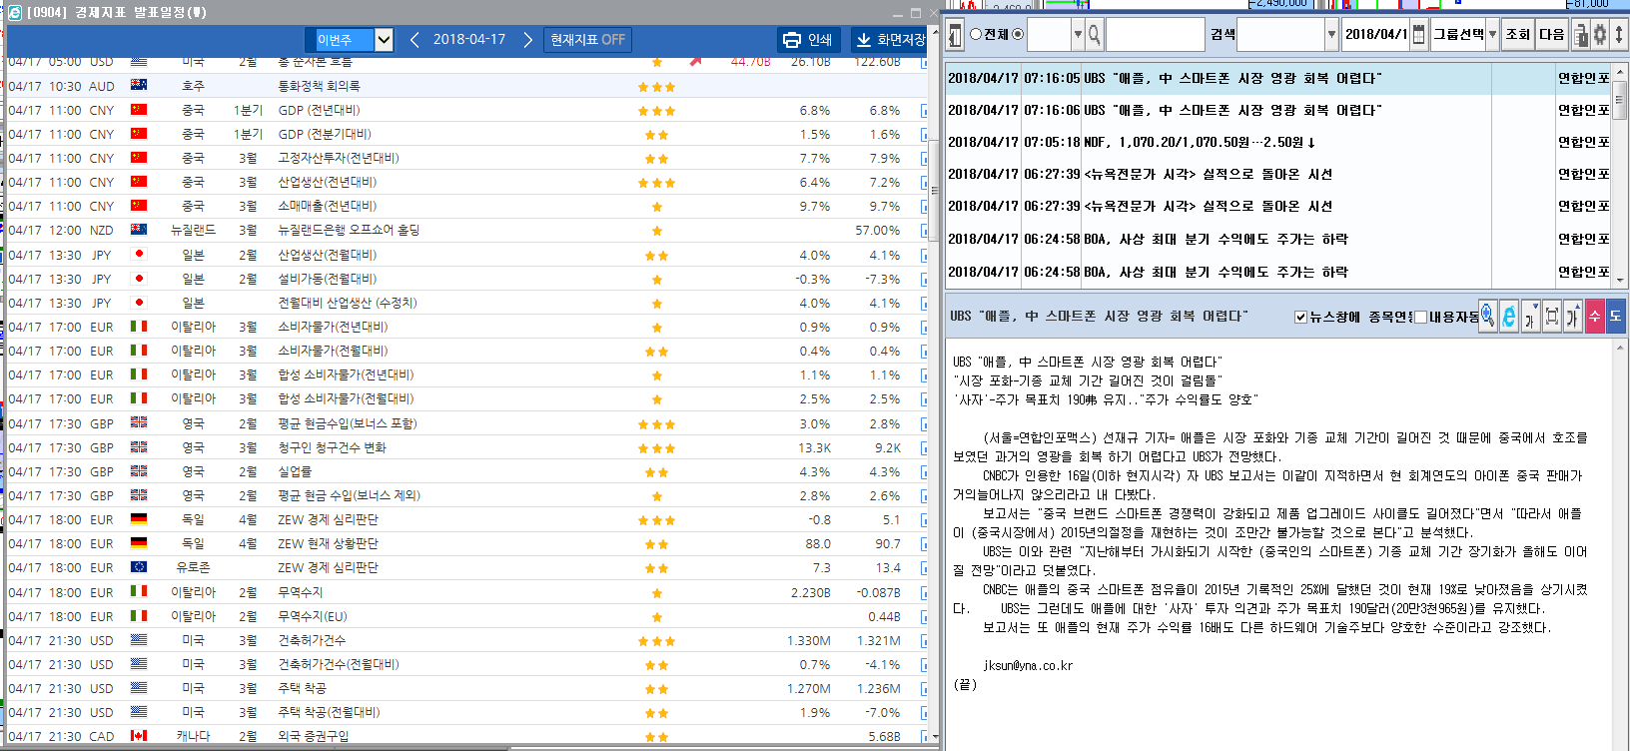Go to previous date before 2018-04-17

[414, 40]
